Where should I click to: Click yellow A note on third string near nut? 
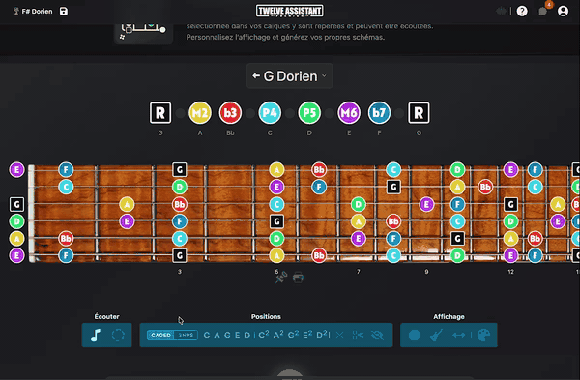[127, 204]
